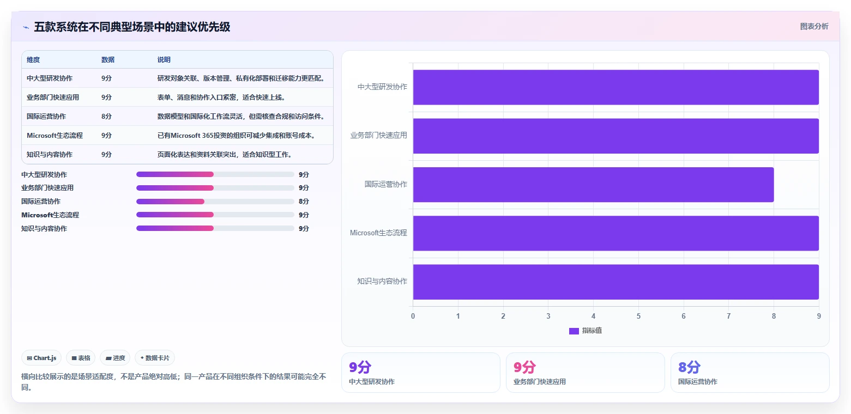Click the 8分 value in the table
Screen dimensions: 851x414
coord(106,117)
